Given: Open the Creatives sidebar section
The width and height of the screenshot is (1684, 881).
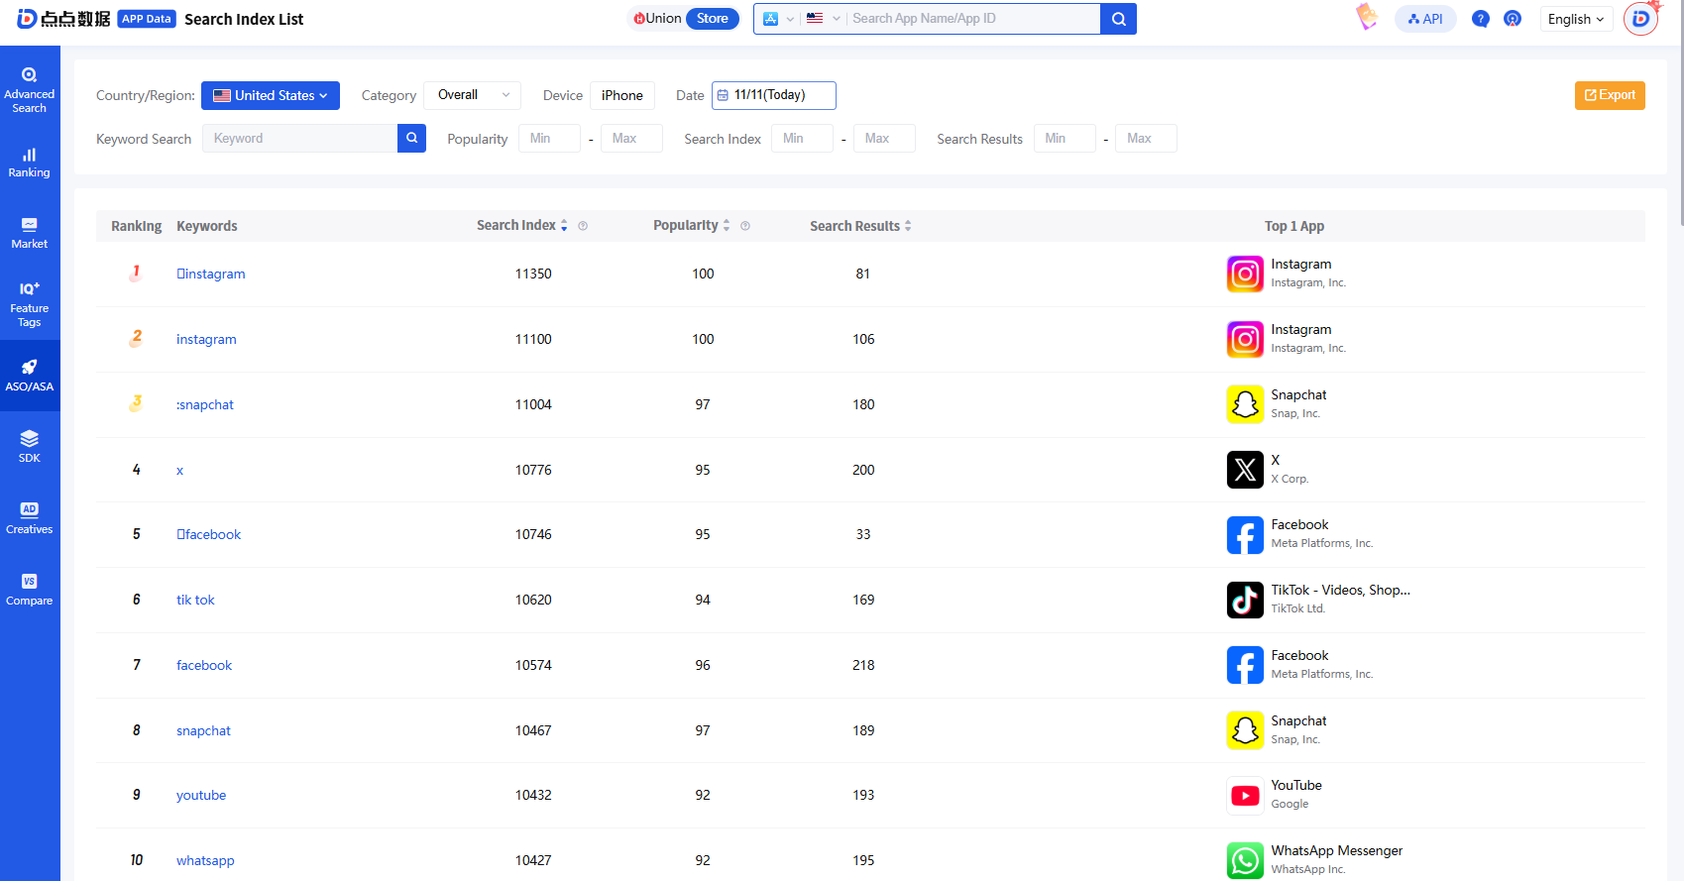Looking at the screenshot, I should 30,518.
